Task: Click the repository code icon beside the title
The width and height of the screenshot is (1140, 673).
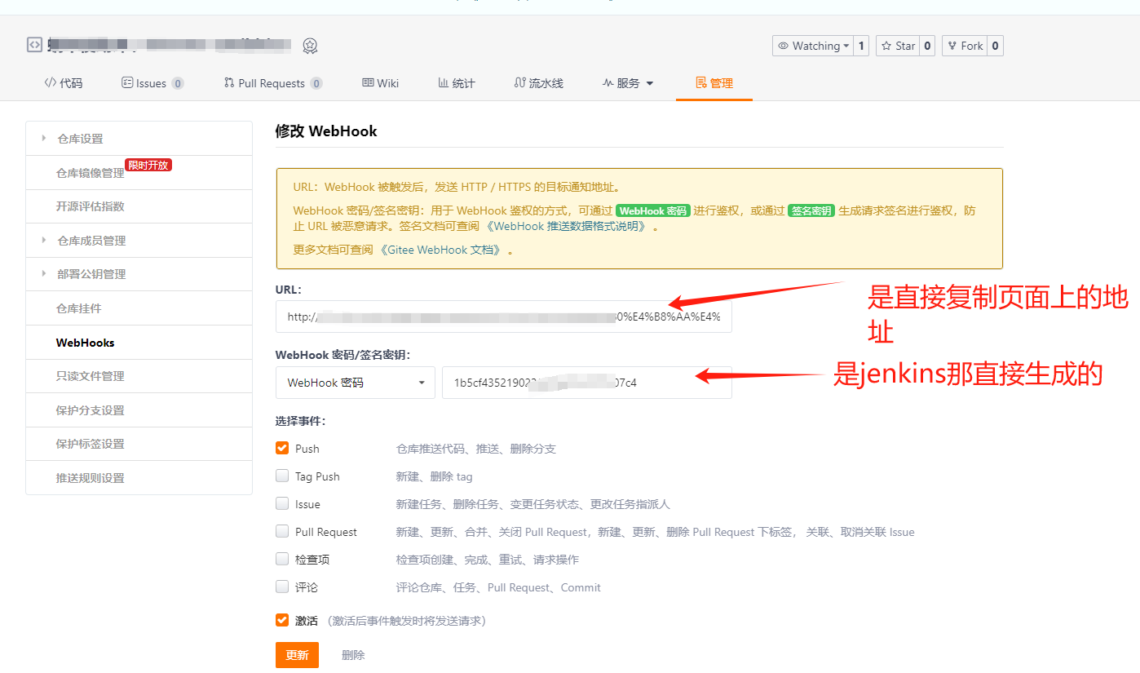Action: (x=34, y=45)
